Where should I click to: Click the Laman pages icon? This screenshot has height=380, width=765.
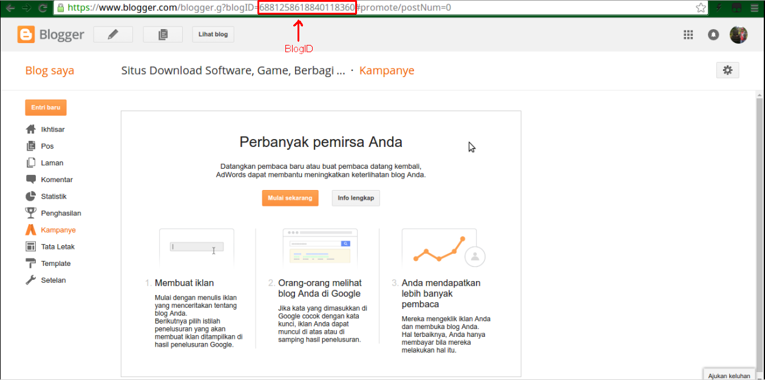click(x=31, y=163)
